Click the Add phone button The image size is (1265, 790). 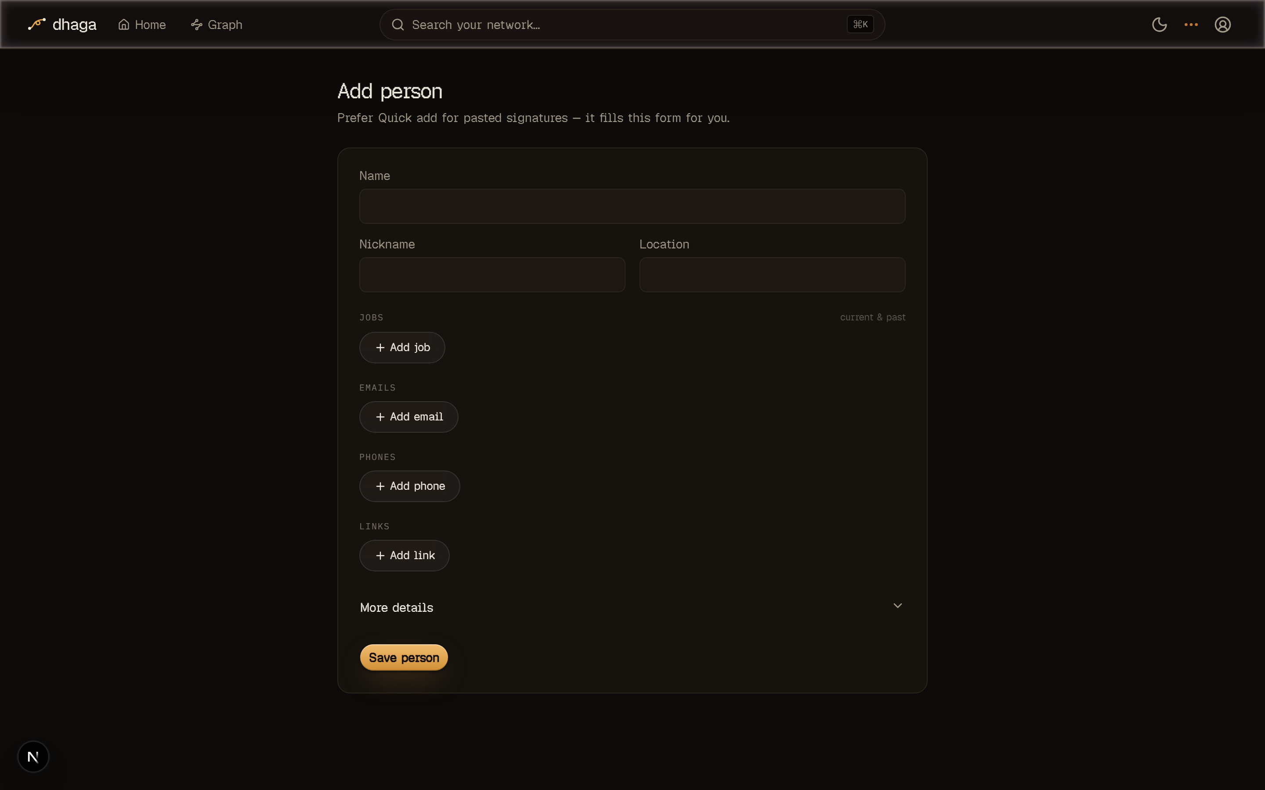(x=409, y=486)
